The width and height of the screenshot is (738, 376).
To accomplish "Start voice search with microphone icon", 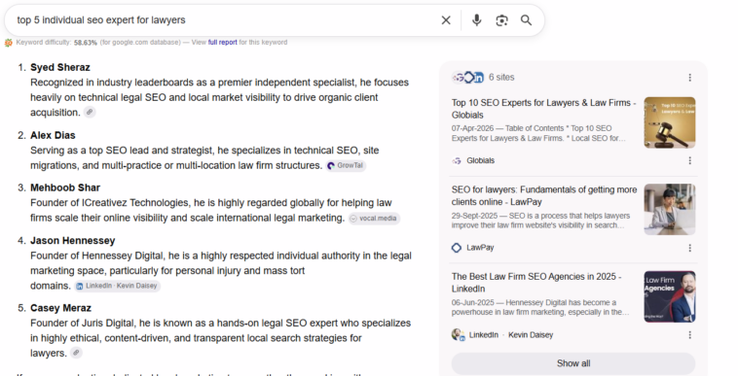I will (477, 20).
